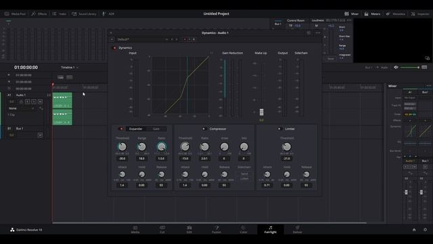
Task: Click the A1 channel fader in Mixer
Action: click(406, 192)
